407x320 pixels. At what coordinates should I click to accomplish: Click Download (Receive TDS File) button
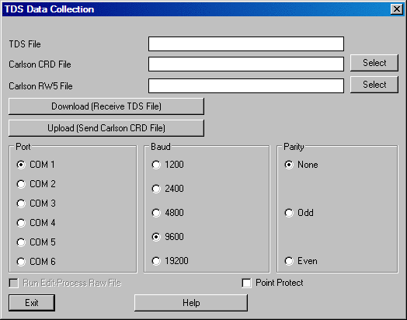106,106
